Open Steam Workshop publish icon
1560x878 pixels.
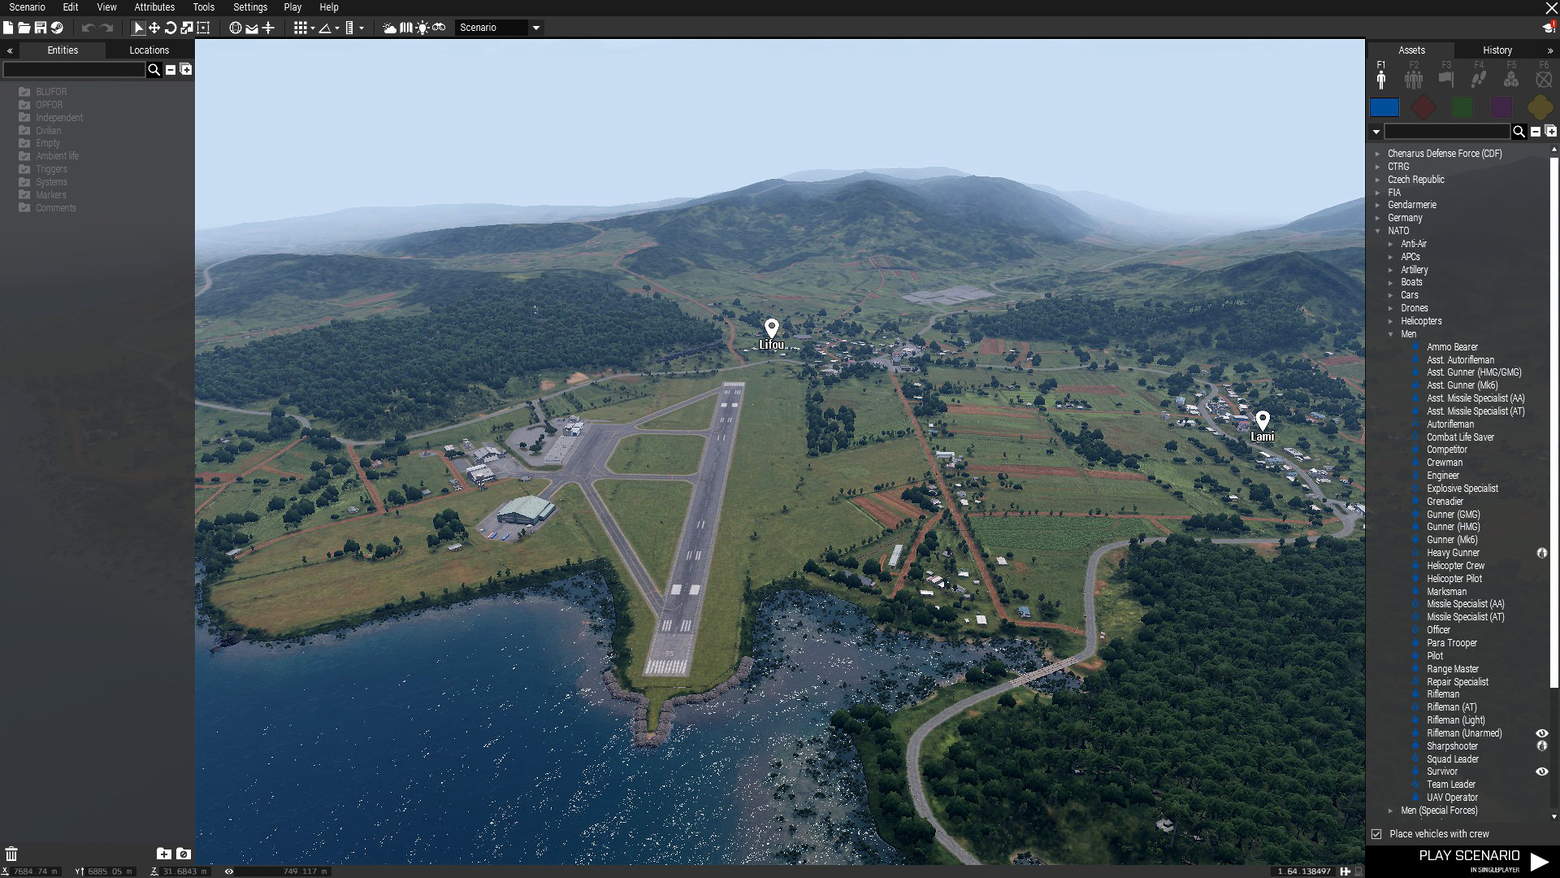click(57, 28)
